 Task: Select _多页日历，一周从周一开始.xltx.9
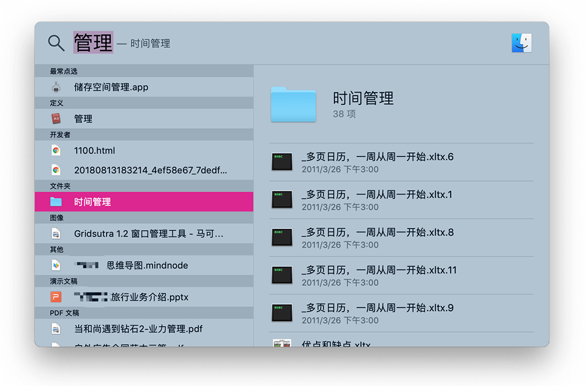pyautogui.click(x=401, y=313)
